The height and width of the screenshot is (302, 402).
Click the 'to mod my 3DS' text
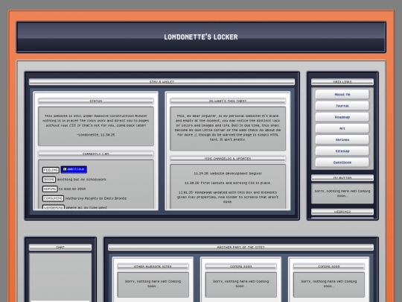pyautogui.click(x=72, y=189)
